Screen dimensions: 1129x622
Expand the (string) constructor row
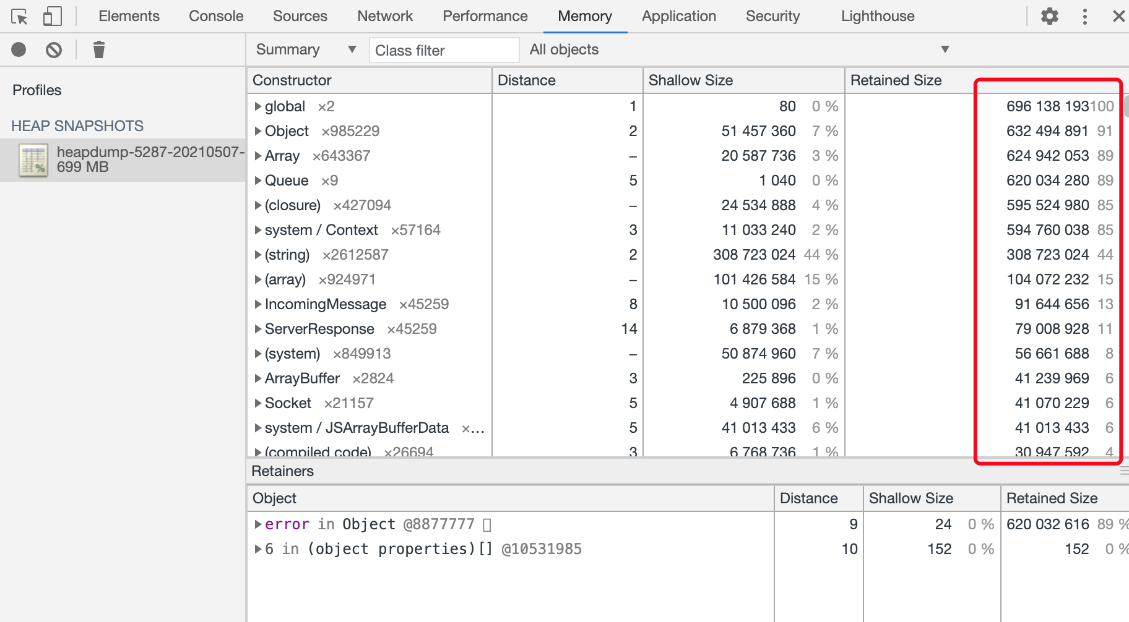pyautogui.click(x=258, y=255)
